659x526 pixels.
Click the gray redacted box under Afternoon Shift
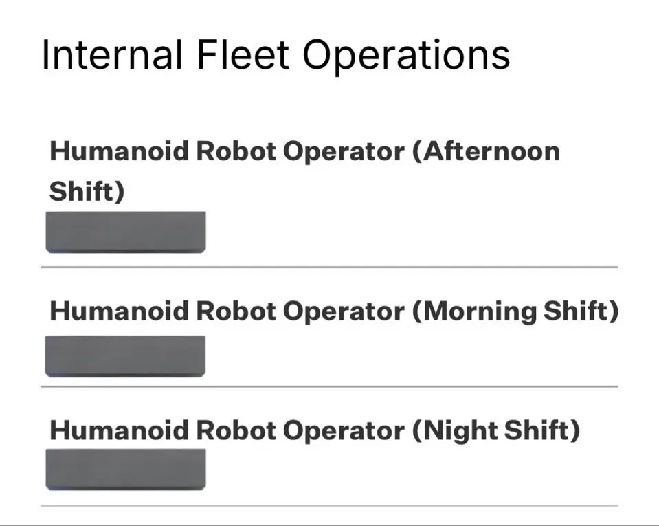(126, 232)
